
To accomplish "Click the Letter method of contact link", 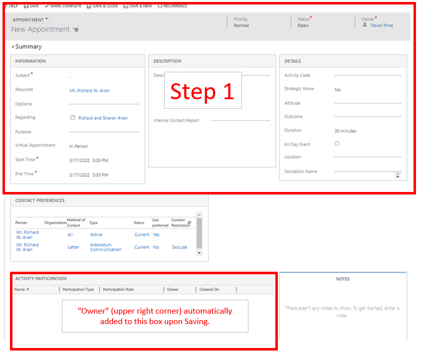I will coord(73,247).
